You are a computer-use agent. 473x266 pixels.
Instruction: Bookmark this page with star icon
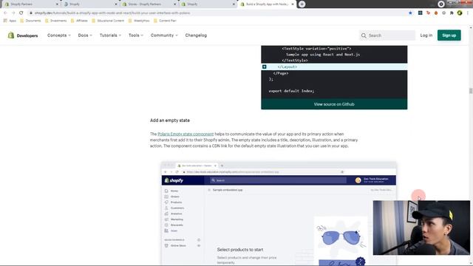pos(410,13)
